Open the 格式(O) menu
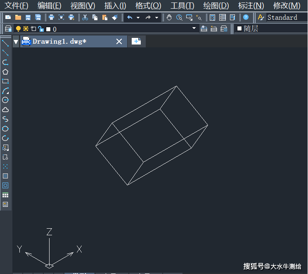 coord(148,6)
